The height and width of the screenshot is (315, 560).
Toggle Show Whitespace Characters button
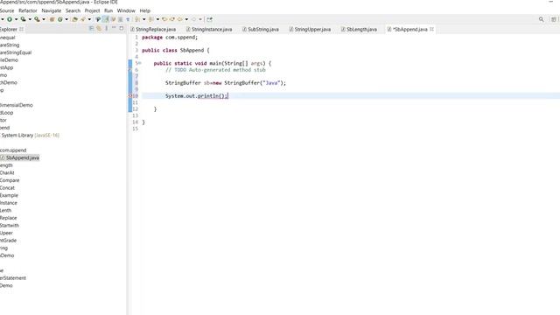click(x=128, y=19)
